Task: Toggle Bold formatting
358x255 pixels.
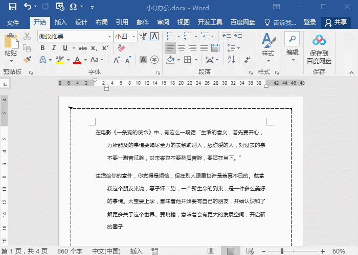Action: [43, 48]
